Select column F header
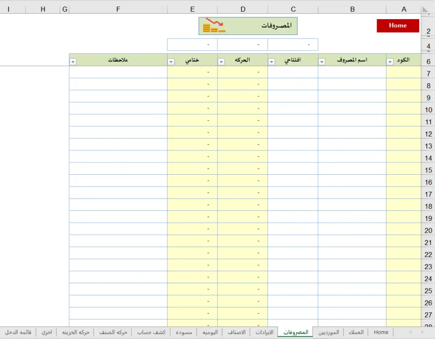435x339 pixels. pyautogui.click(x=118, y=9)
